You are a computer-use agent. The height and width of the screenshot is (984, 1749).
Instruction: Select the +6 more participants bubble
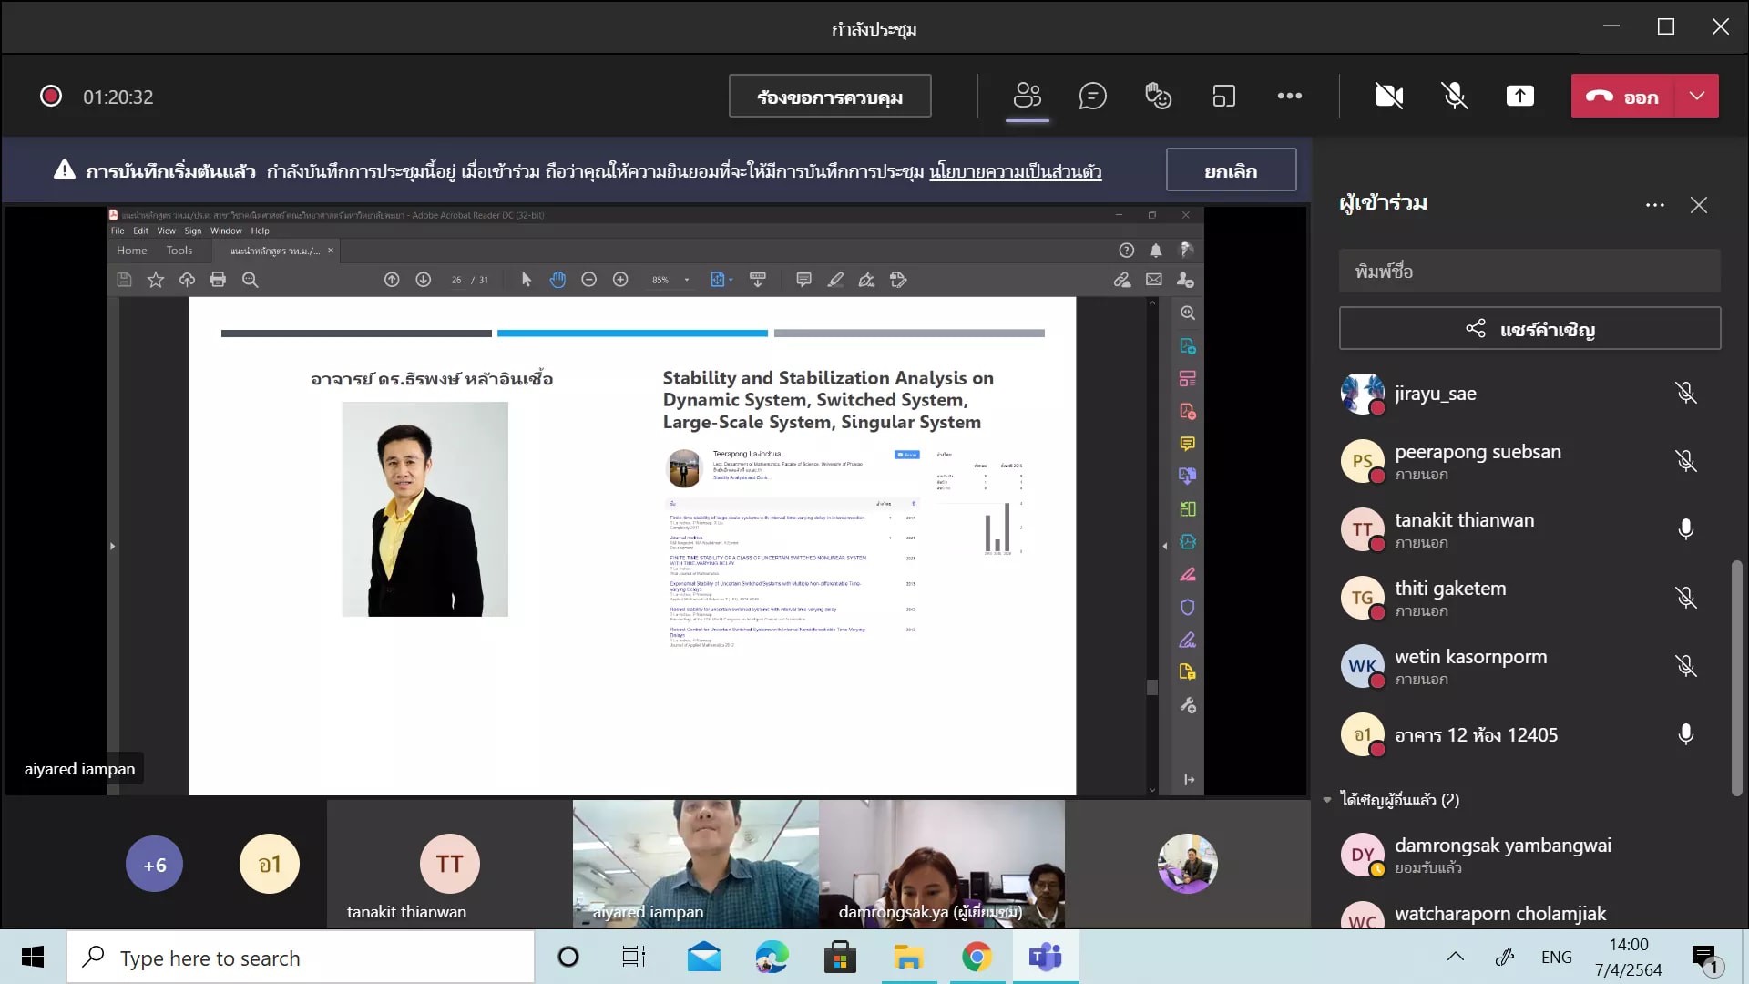pyautogui.click(x=154, y=865)
